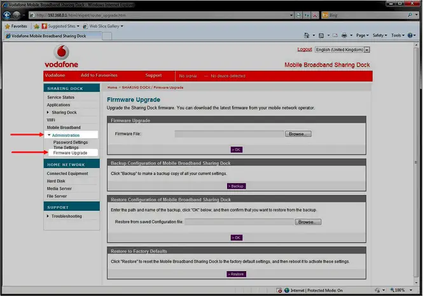Viewport: 423px width, 296px height.
Task: Click the Vodafone logo
Action: pyautogui.click(x=62, y=56)
